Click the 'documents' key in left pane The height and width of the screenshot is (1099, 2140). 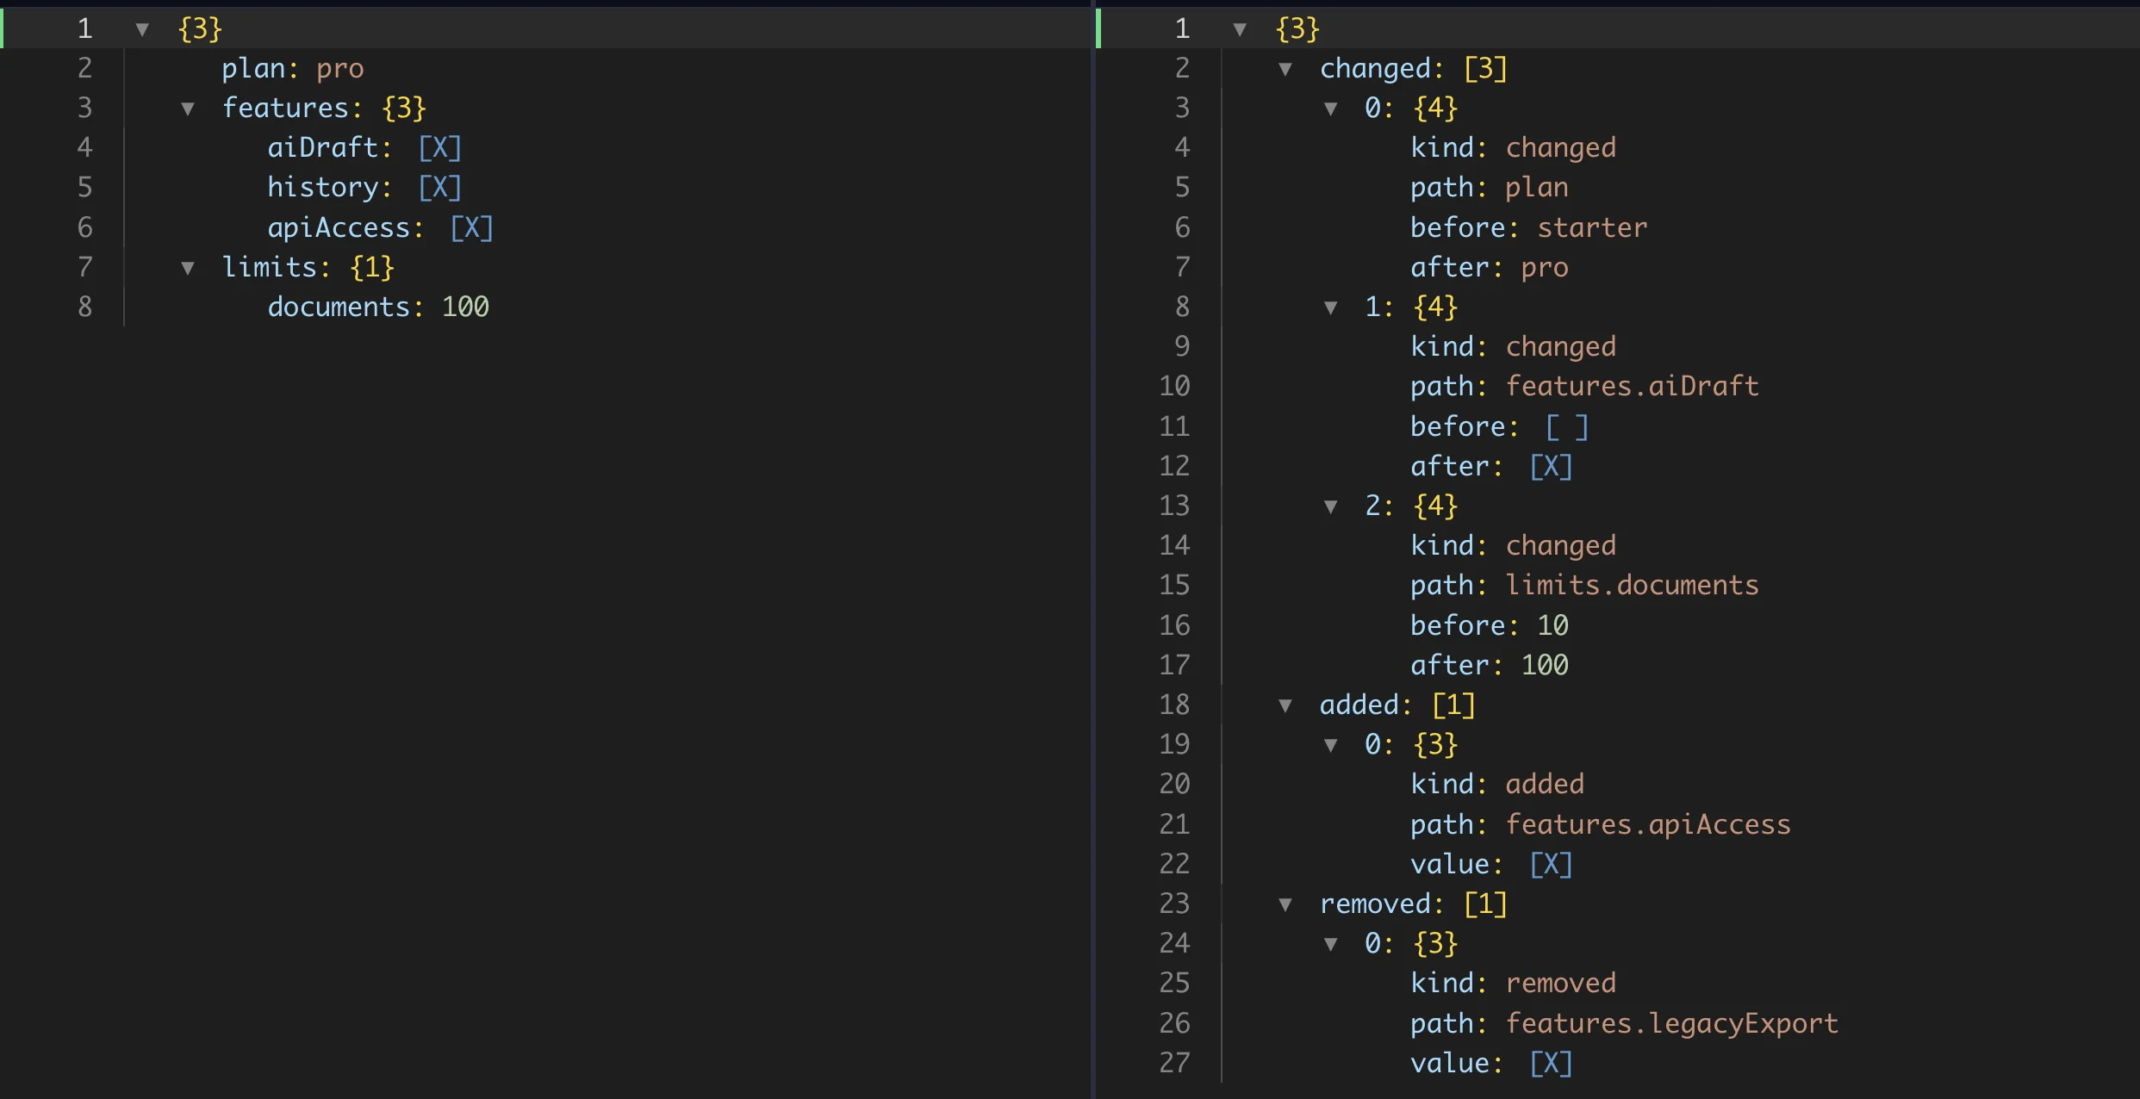tap(339, 307)
